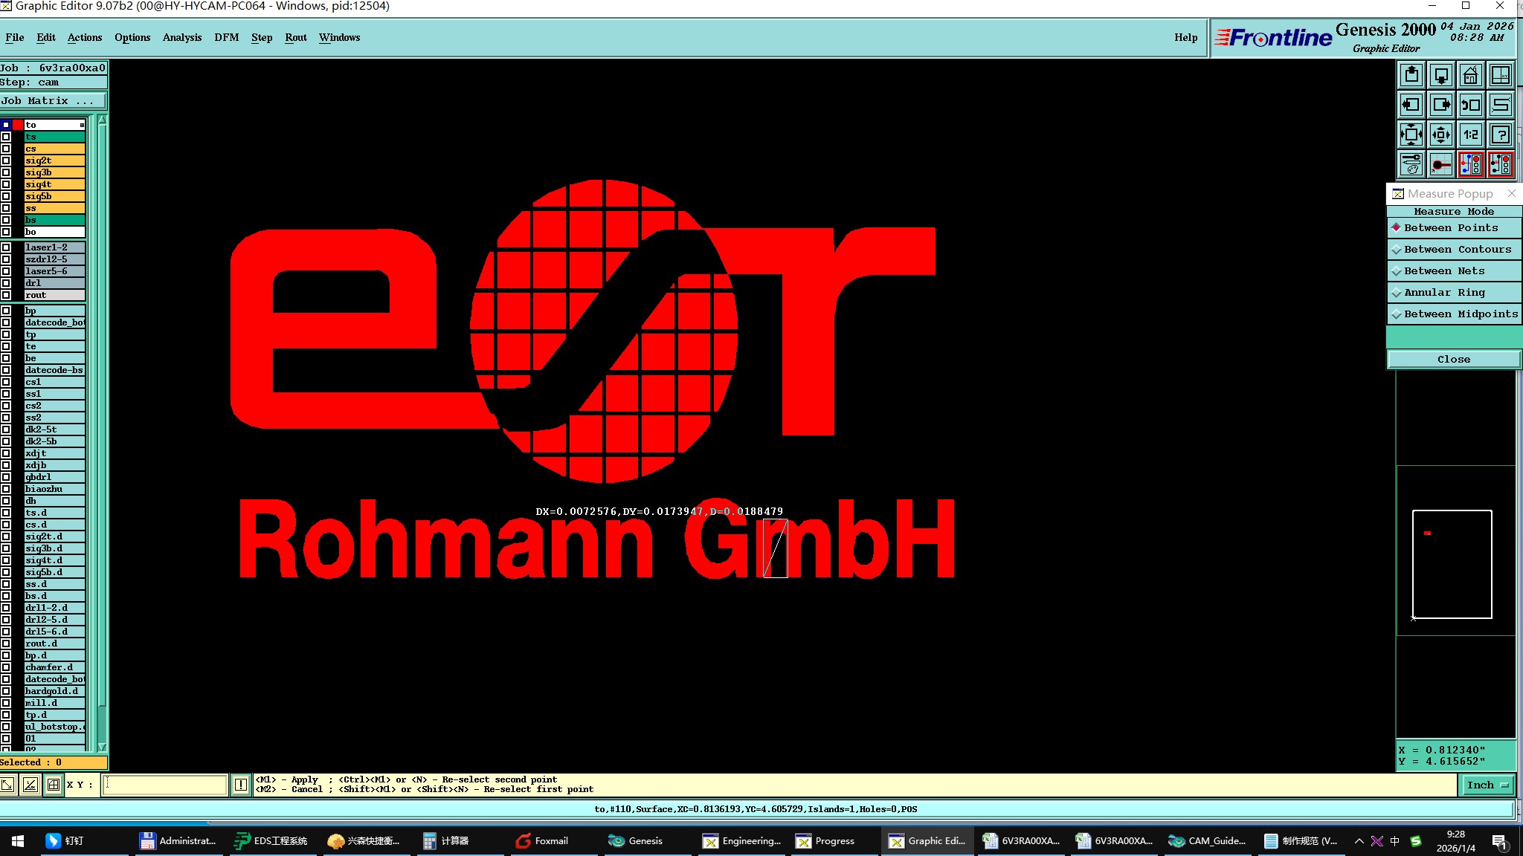Open the Inch units dropdown
Screen dimensions: 1523x856
point(1487,785)
